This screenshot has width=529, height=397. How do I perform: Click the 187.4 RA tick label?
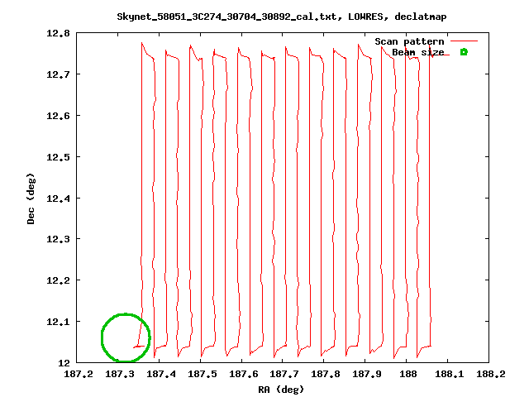coord(161,374)
